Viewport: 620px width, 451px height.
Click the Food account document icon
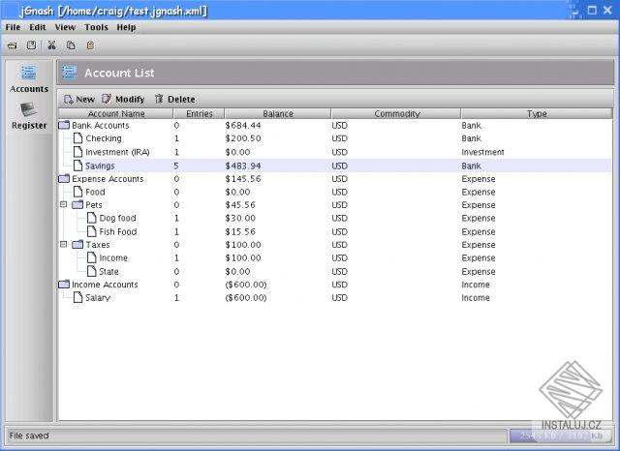[x=77, y=192]
